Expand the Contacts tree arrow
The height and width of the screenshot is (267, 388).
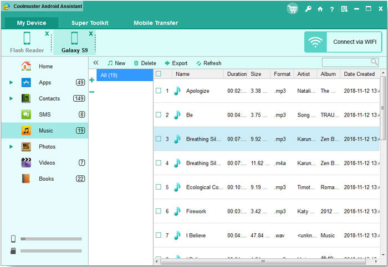click(x=11, y=98)
